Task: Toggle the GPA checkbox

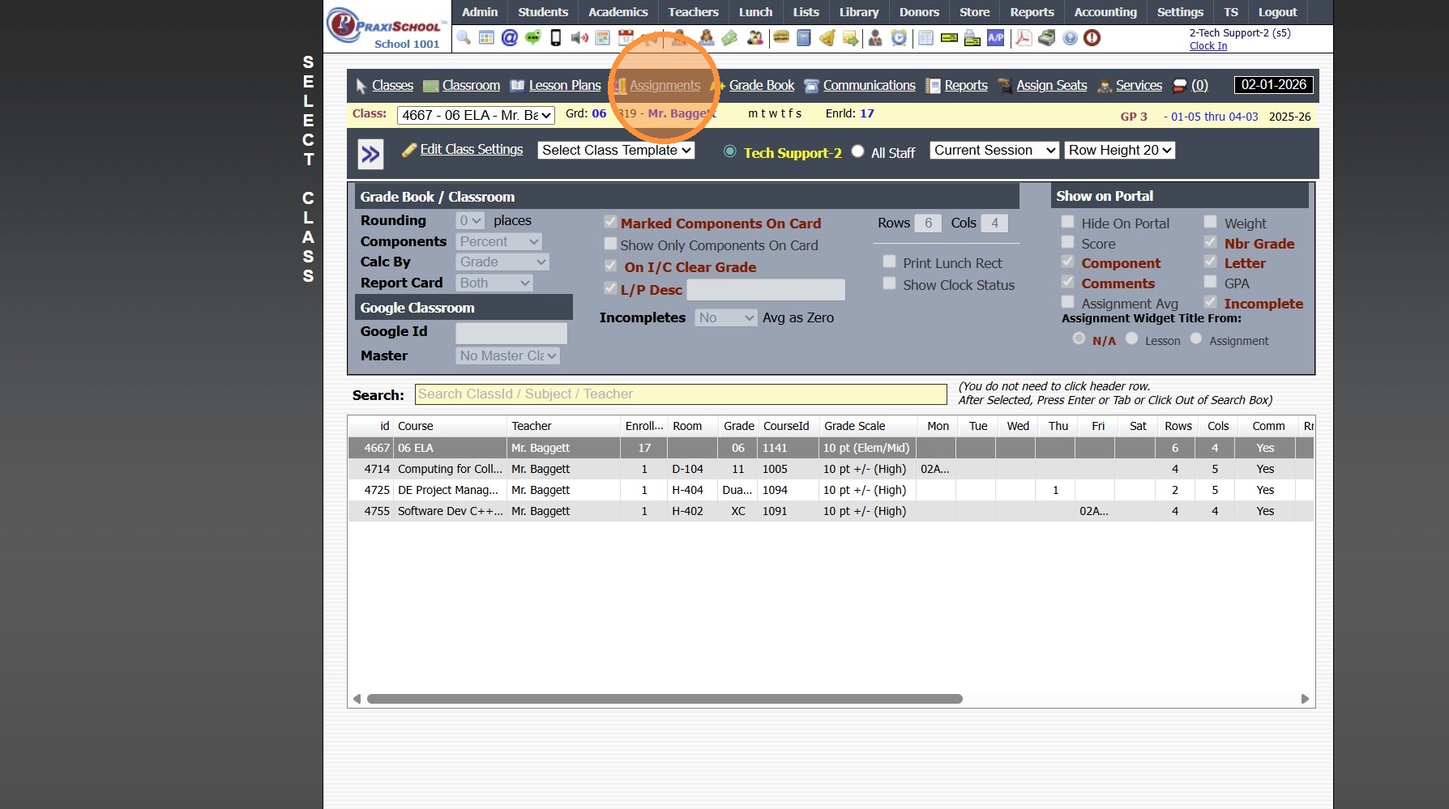Action: click(1210, 282)
